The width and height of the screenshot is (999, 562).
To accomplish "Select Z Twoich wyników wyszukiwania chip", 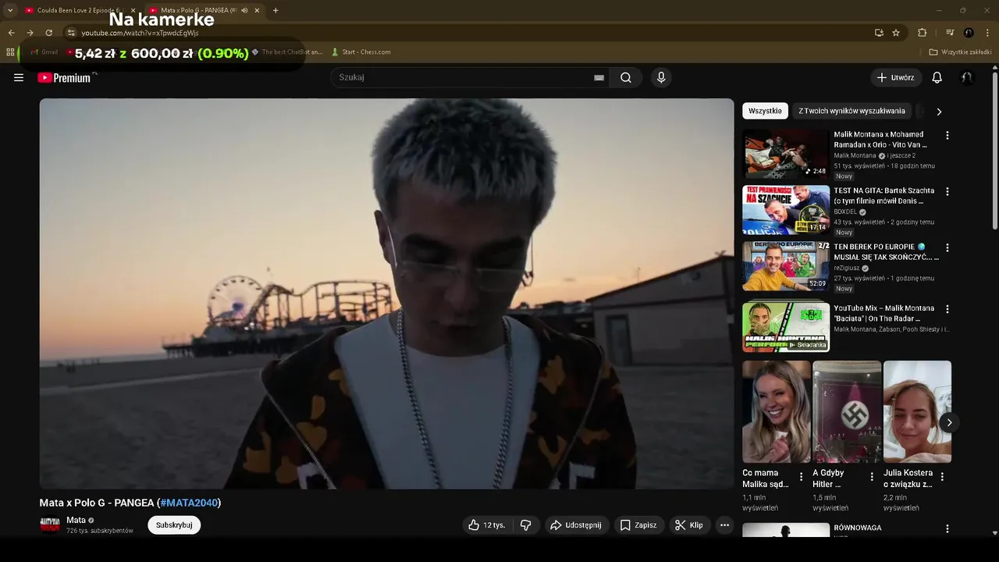I will click(x=851, y=111).
